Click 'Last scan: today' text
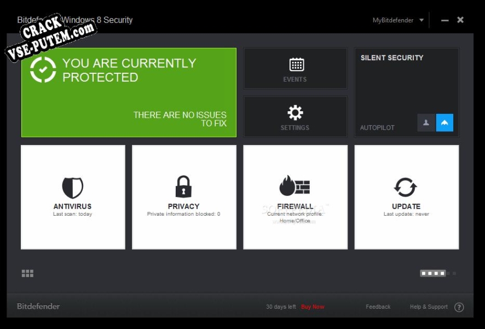 coord(73,214)
